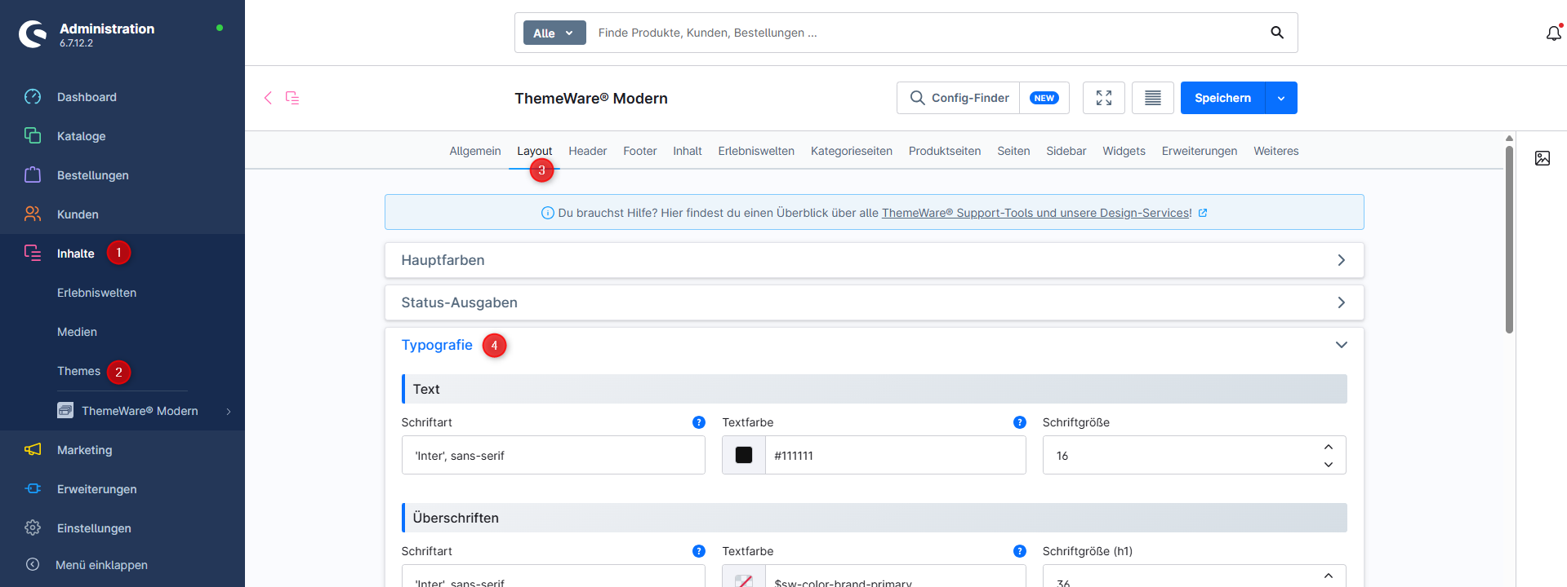
Task: Click the Inhalte content icon
Action: 33,253
